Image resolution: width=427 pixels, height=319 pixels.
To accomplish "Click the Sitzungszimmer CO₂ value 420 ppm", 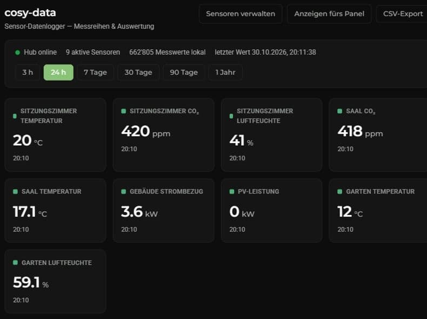I will click(x=146, y=131).
